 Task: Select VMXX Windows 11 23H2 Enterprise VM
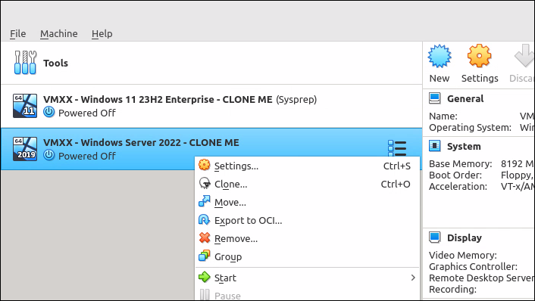click(211, 106)
